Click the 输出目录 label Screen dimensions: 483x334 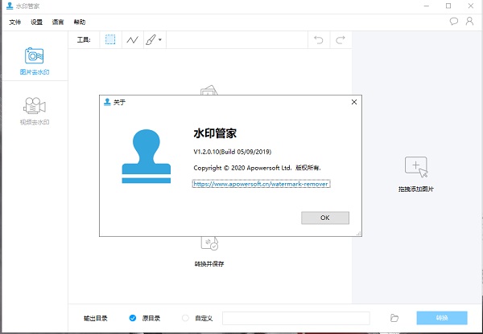tap(96, 318)
